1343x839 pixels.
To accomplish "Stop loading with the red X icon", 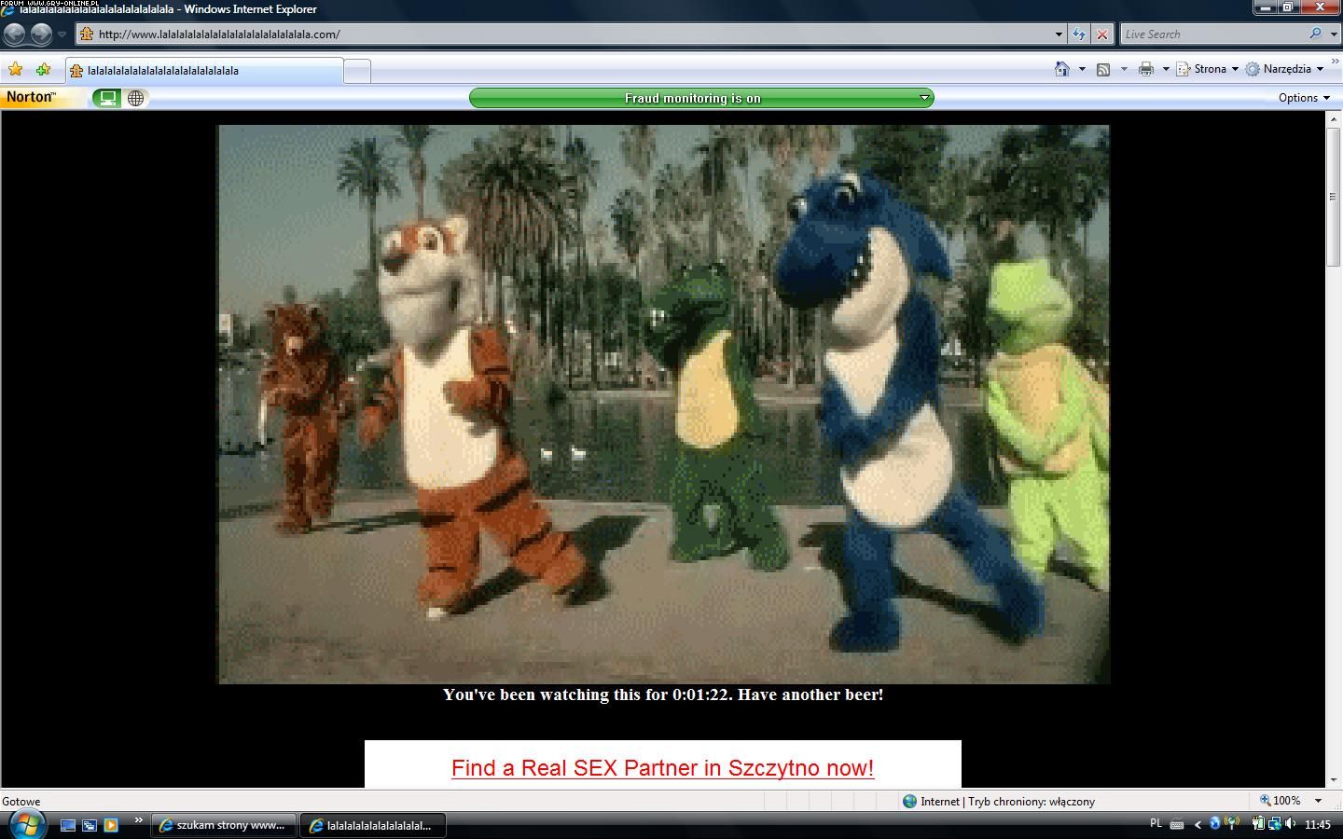I will tap(1101, 34).
